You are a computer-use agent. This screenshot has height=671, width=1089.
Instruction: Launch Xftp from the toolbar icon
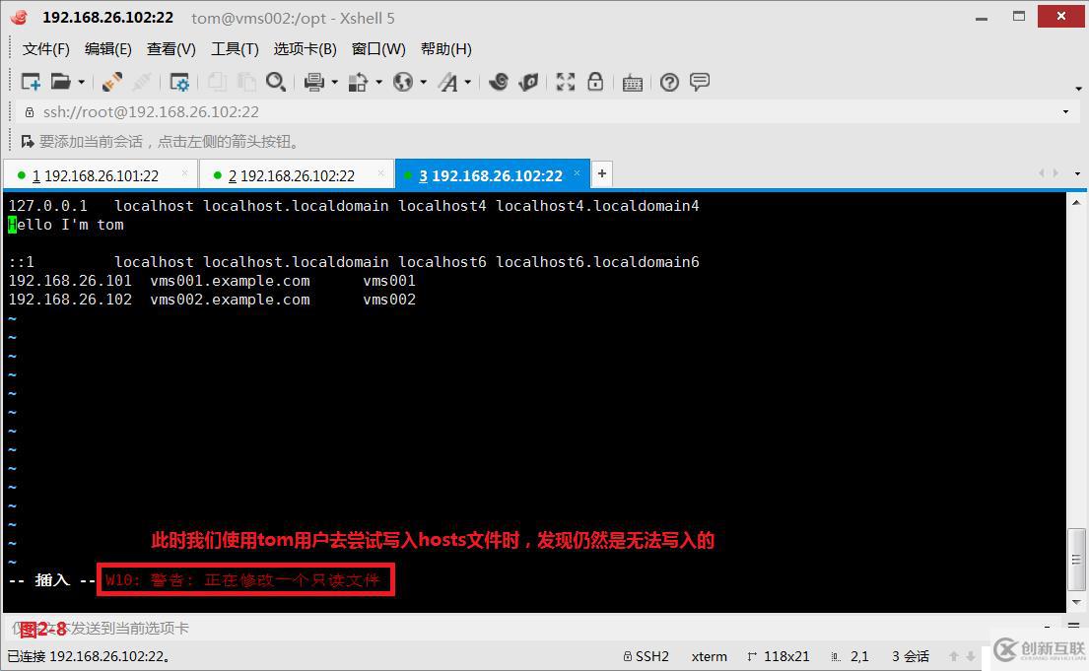pos(499,82)
